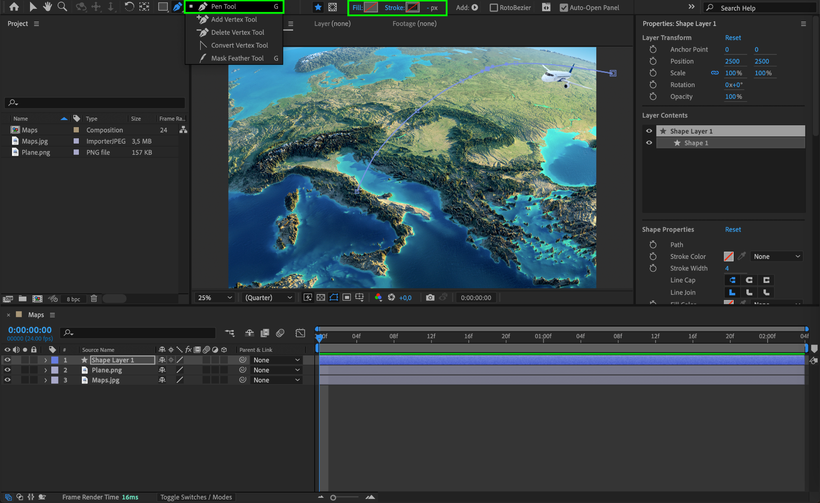Select the Rotation tool in the toolbar
The width and height of the screenshot is (820, 503).
click(x=129, y=6)
